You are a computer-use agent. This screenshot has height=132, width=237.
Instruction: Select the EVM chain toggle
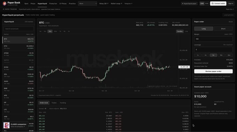(202, 3)
